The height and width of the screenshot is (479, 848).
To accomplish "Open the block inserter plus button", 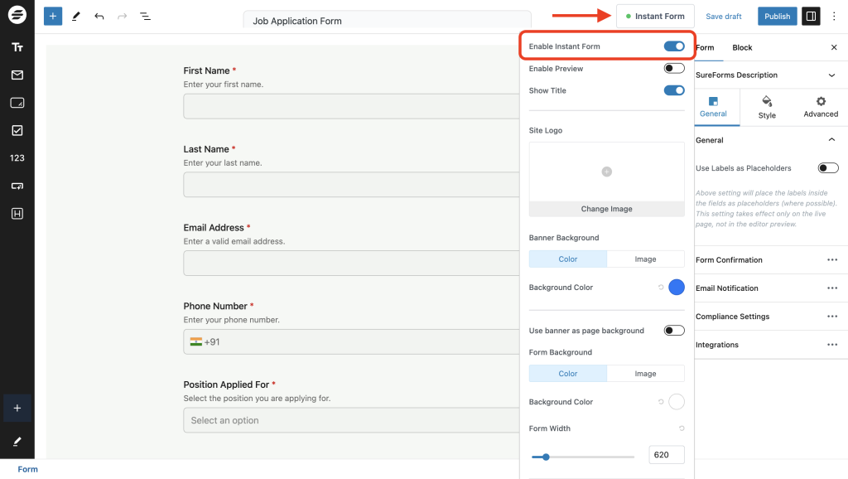I will 53,16.
